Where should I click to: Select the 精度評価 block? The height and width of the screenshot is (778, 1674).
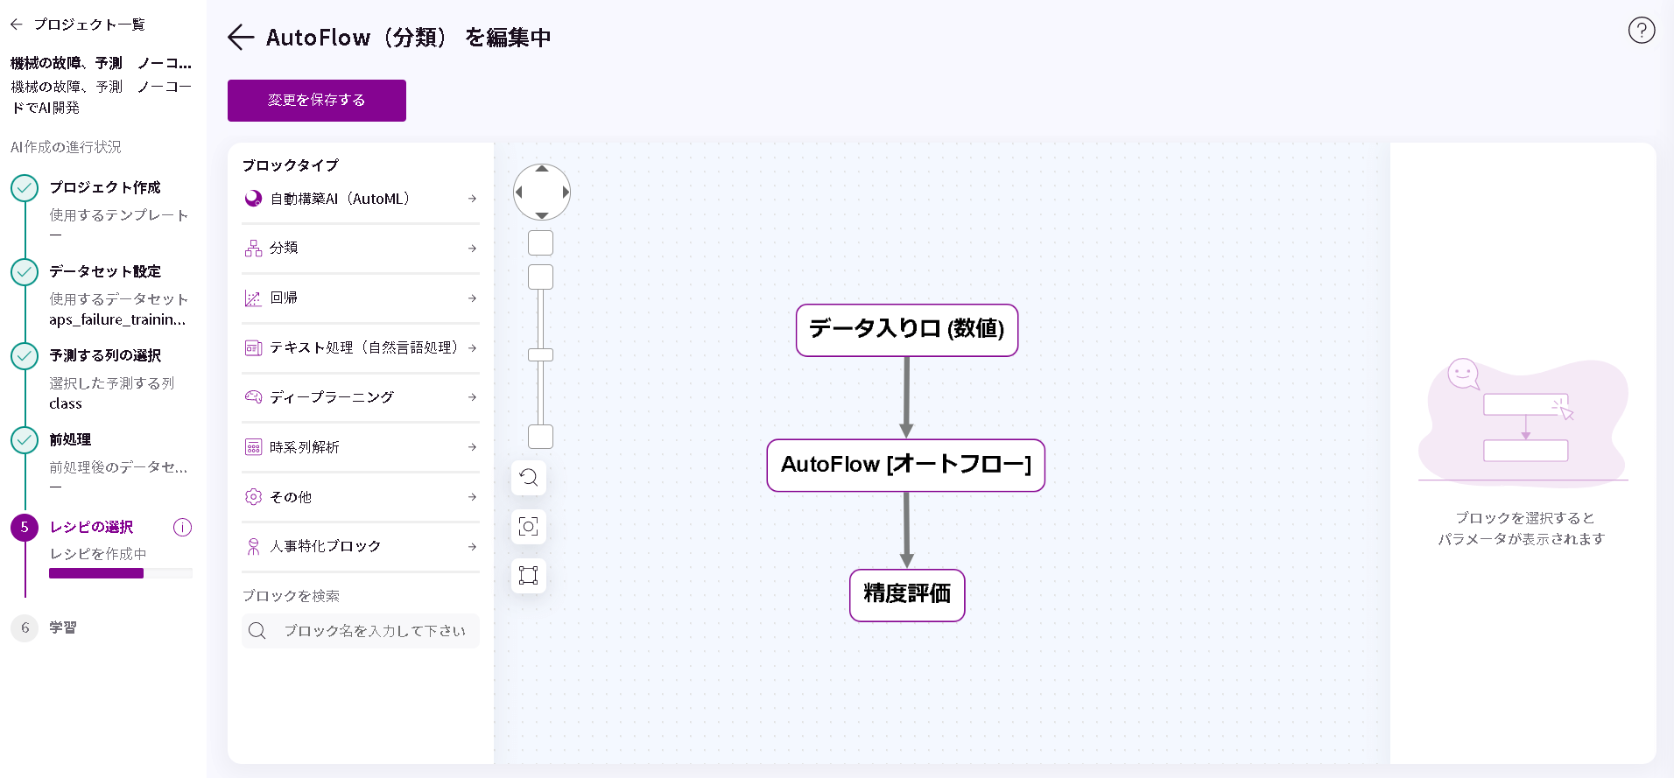907,595
